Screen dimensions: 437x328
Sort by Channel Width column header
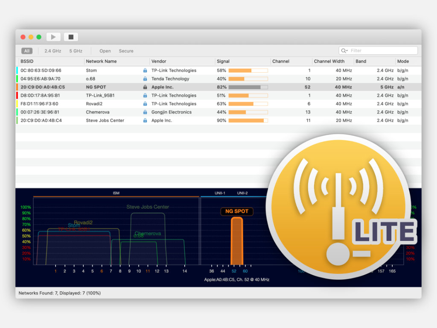(329, 61)
